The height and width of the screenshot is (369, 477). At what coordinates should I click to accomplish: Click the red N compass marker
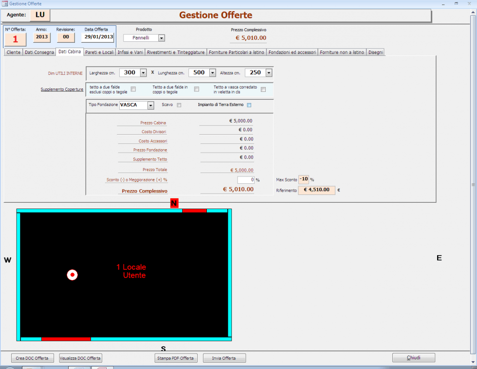click(x=174, y=203)
